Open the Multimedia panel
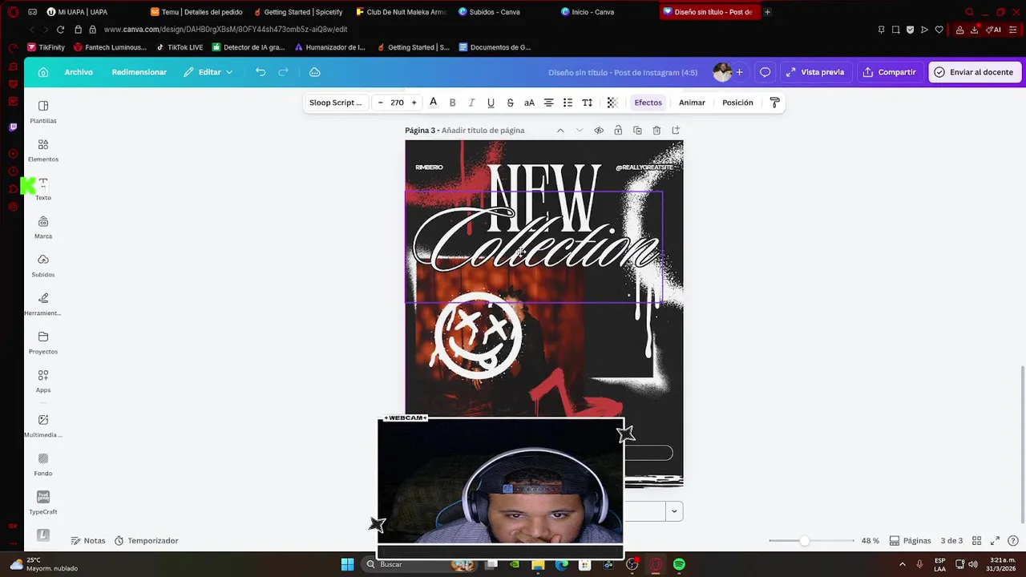The width and height of the screenshot is (1026, 577). pos(43,426)
